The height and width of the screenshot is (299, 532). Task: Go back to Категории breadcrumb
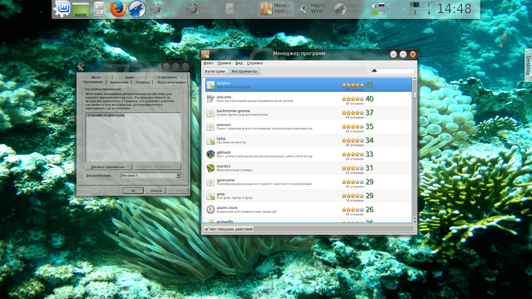[215, 71]
